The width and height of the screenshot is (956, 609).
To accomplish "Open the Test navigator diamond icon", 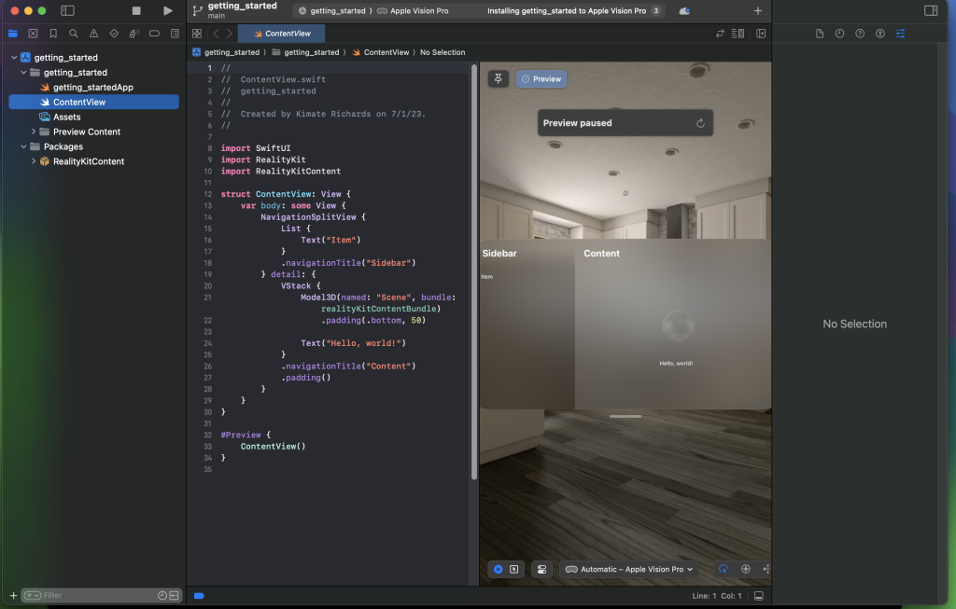I will coord(114,33).
